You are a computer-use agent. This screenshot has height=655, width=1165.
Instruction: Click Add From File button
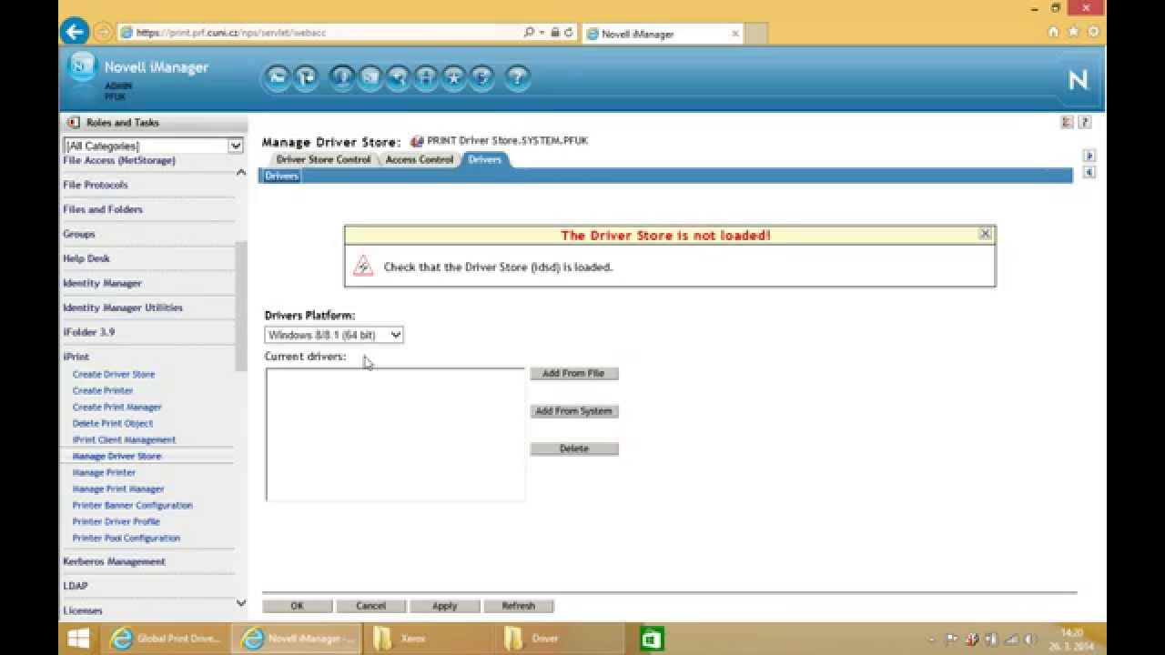pyautogui.click(x=574, y=374)
